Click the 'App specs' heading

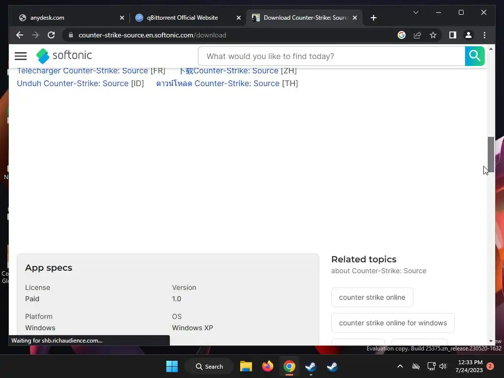(x=49, y=268)
